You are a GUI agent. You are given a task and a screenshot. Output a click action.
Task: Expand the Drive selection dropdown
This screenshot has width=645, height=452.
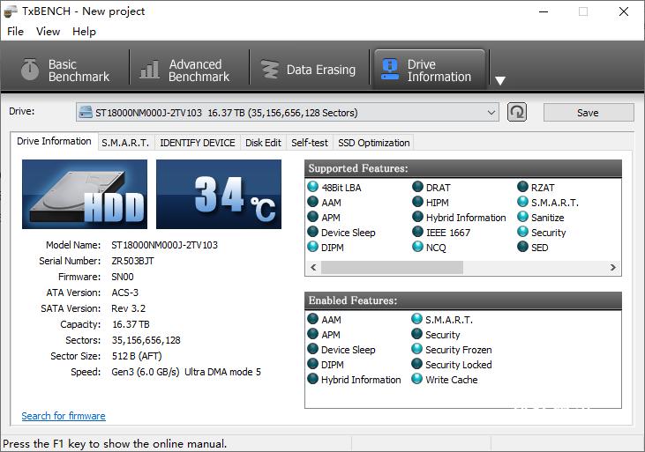491,113
